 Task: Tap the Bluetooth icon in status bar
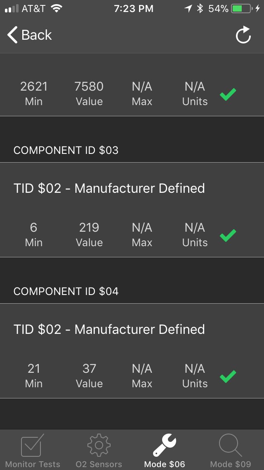click(x=200, y=8)
